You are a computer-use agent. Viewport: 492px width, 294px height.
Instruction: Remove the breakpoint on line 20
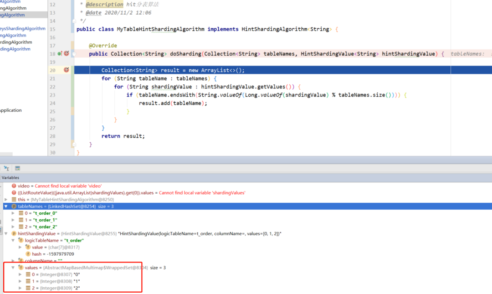coord(67,70)
